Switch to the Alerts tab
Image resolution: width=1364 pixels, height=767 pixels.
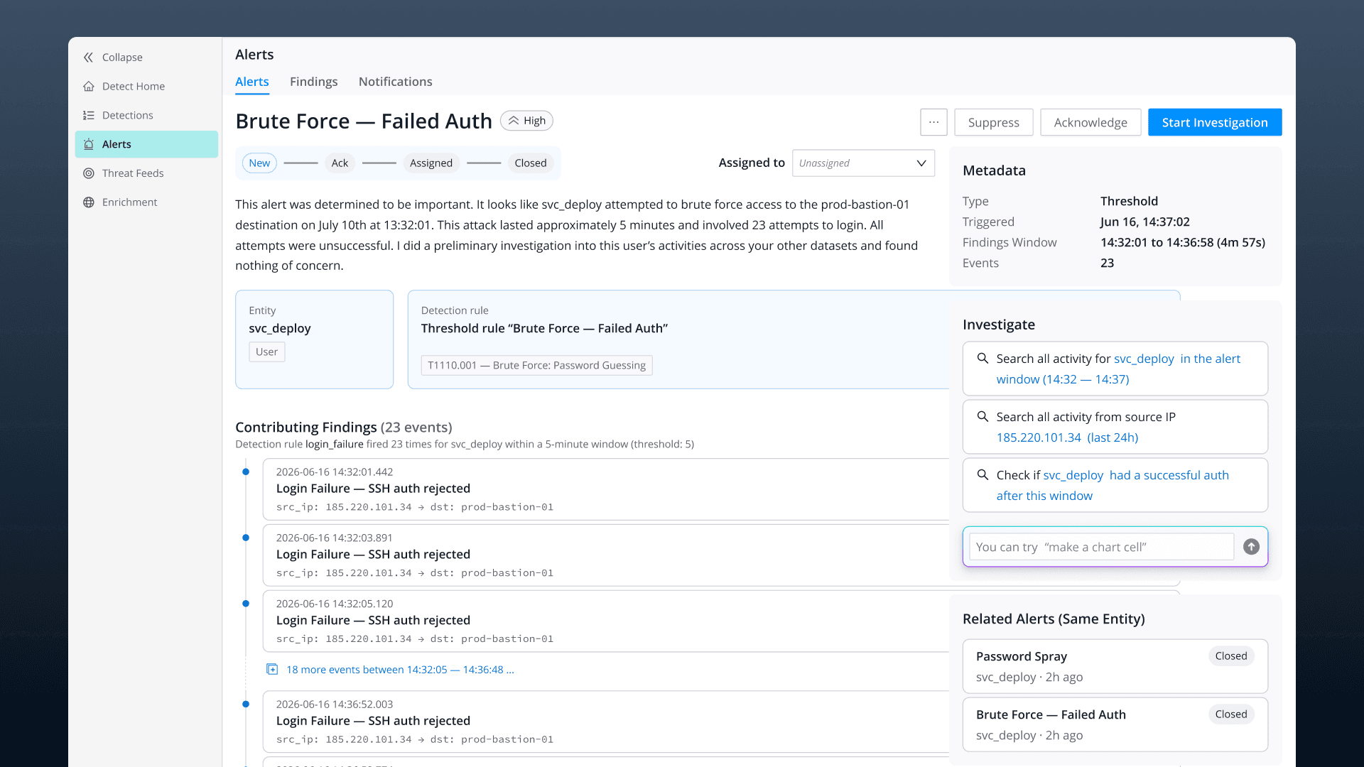(252, 82)
